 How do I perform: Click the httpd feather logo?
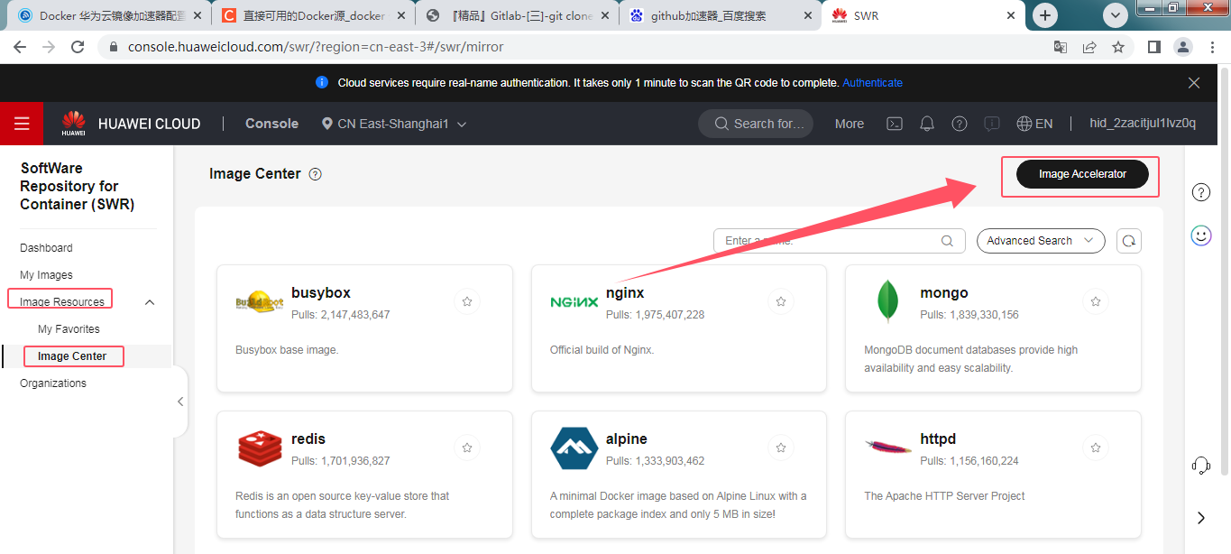[888, 446]
